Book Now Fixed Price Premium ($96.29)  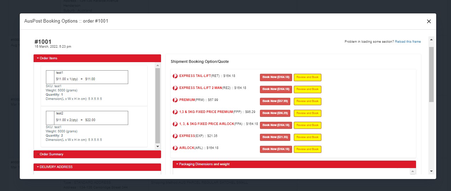(x=275, y=113)
